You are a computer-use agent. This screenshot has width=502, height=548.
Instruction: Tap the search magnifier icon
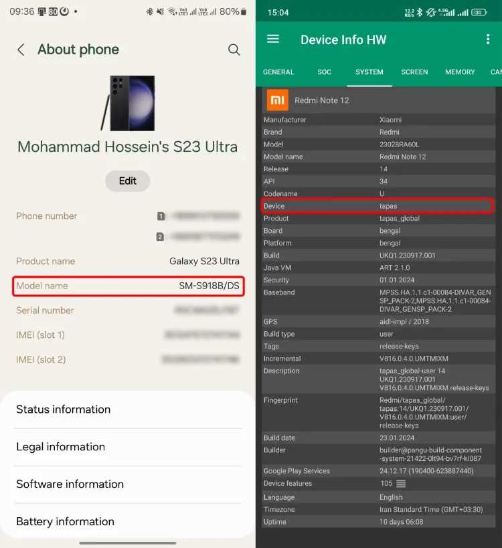(234, 50)
